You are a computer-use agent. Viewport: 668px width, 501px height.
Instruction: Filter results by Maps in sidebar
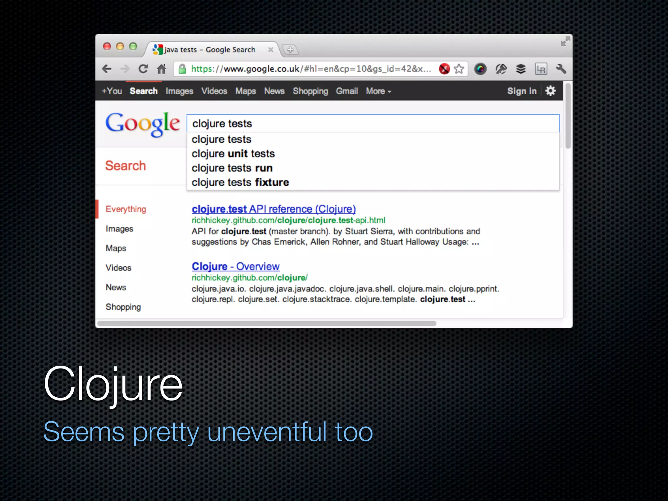tap(116, 248)
